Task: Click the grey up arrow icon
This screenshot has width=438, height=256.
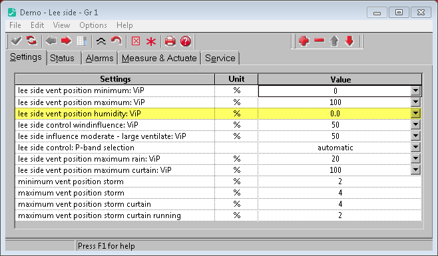Action: tap(334, 41)
